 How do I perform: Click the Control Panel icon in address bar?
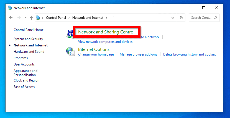(x=38, y=18)
